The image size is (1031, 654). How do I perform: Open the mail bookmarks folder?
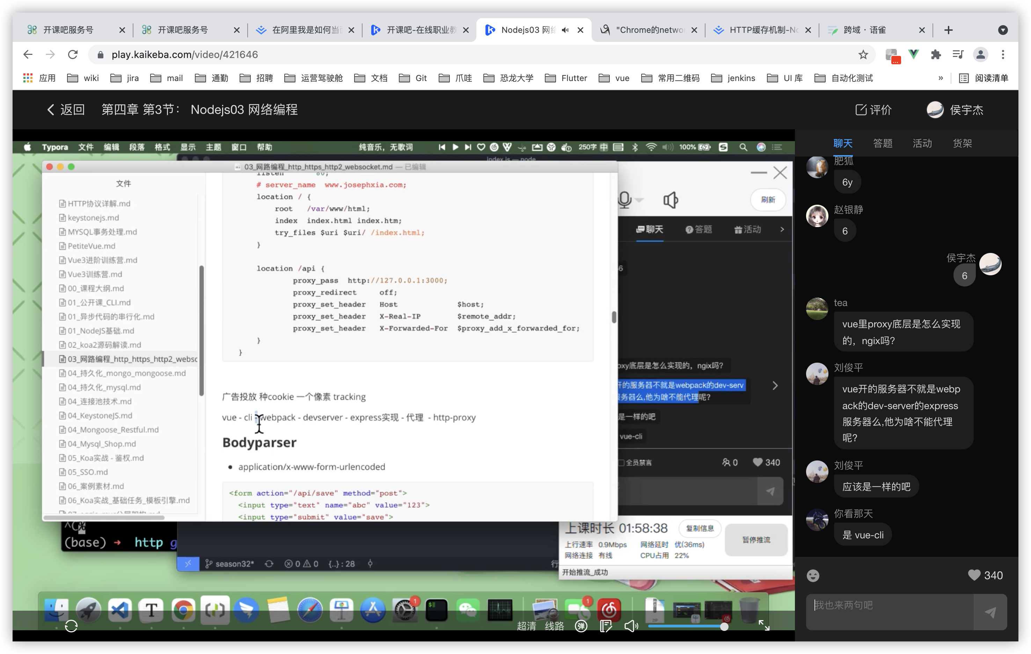[167, 78]
